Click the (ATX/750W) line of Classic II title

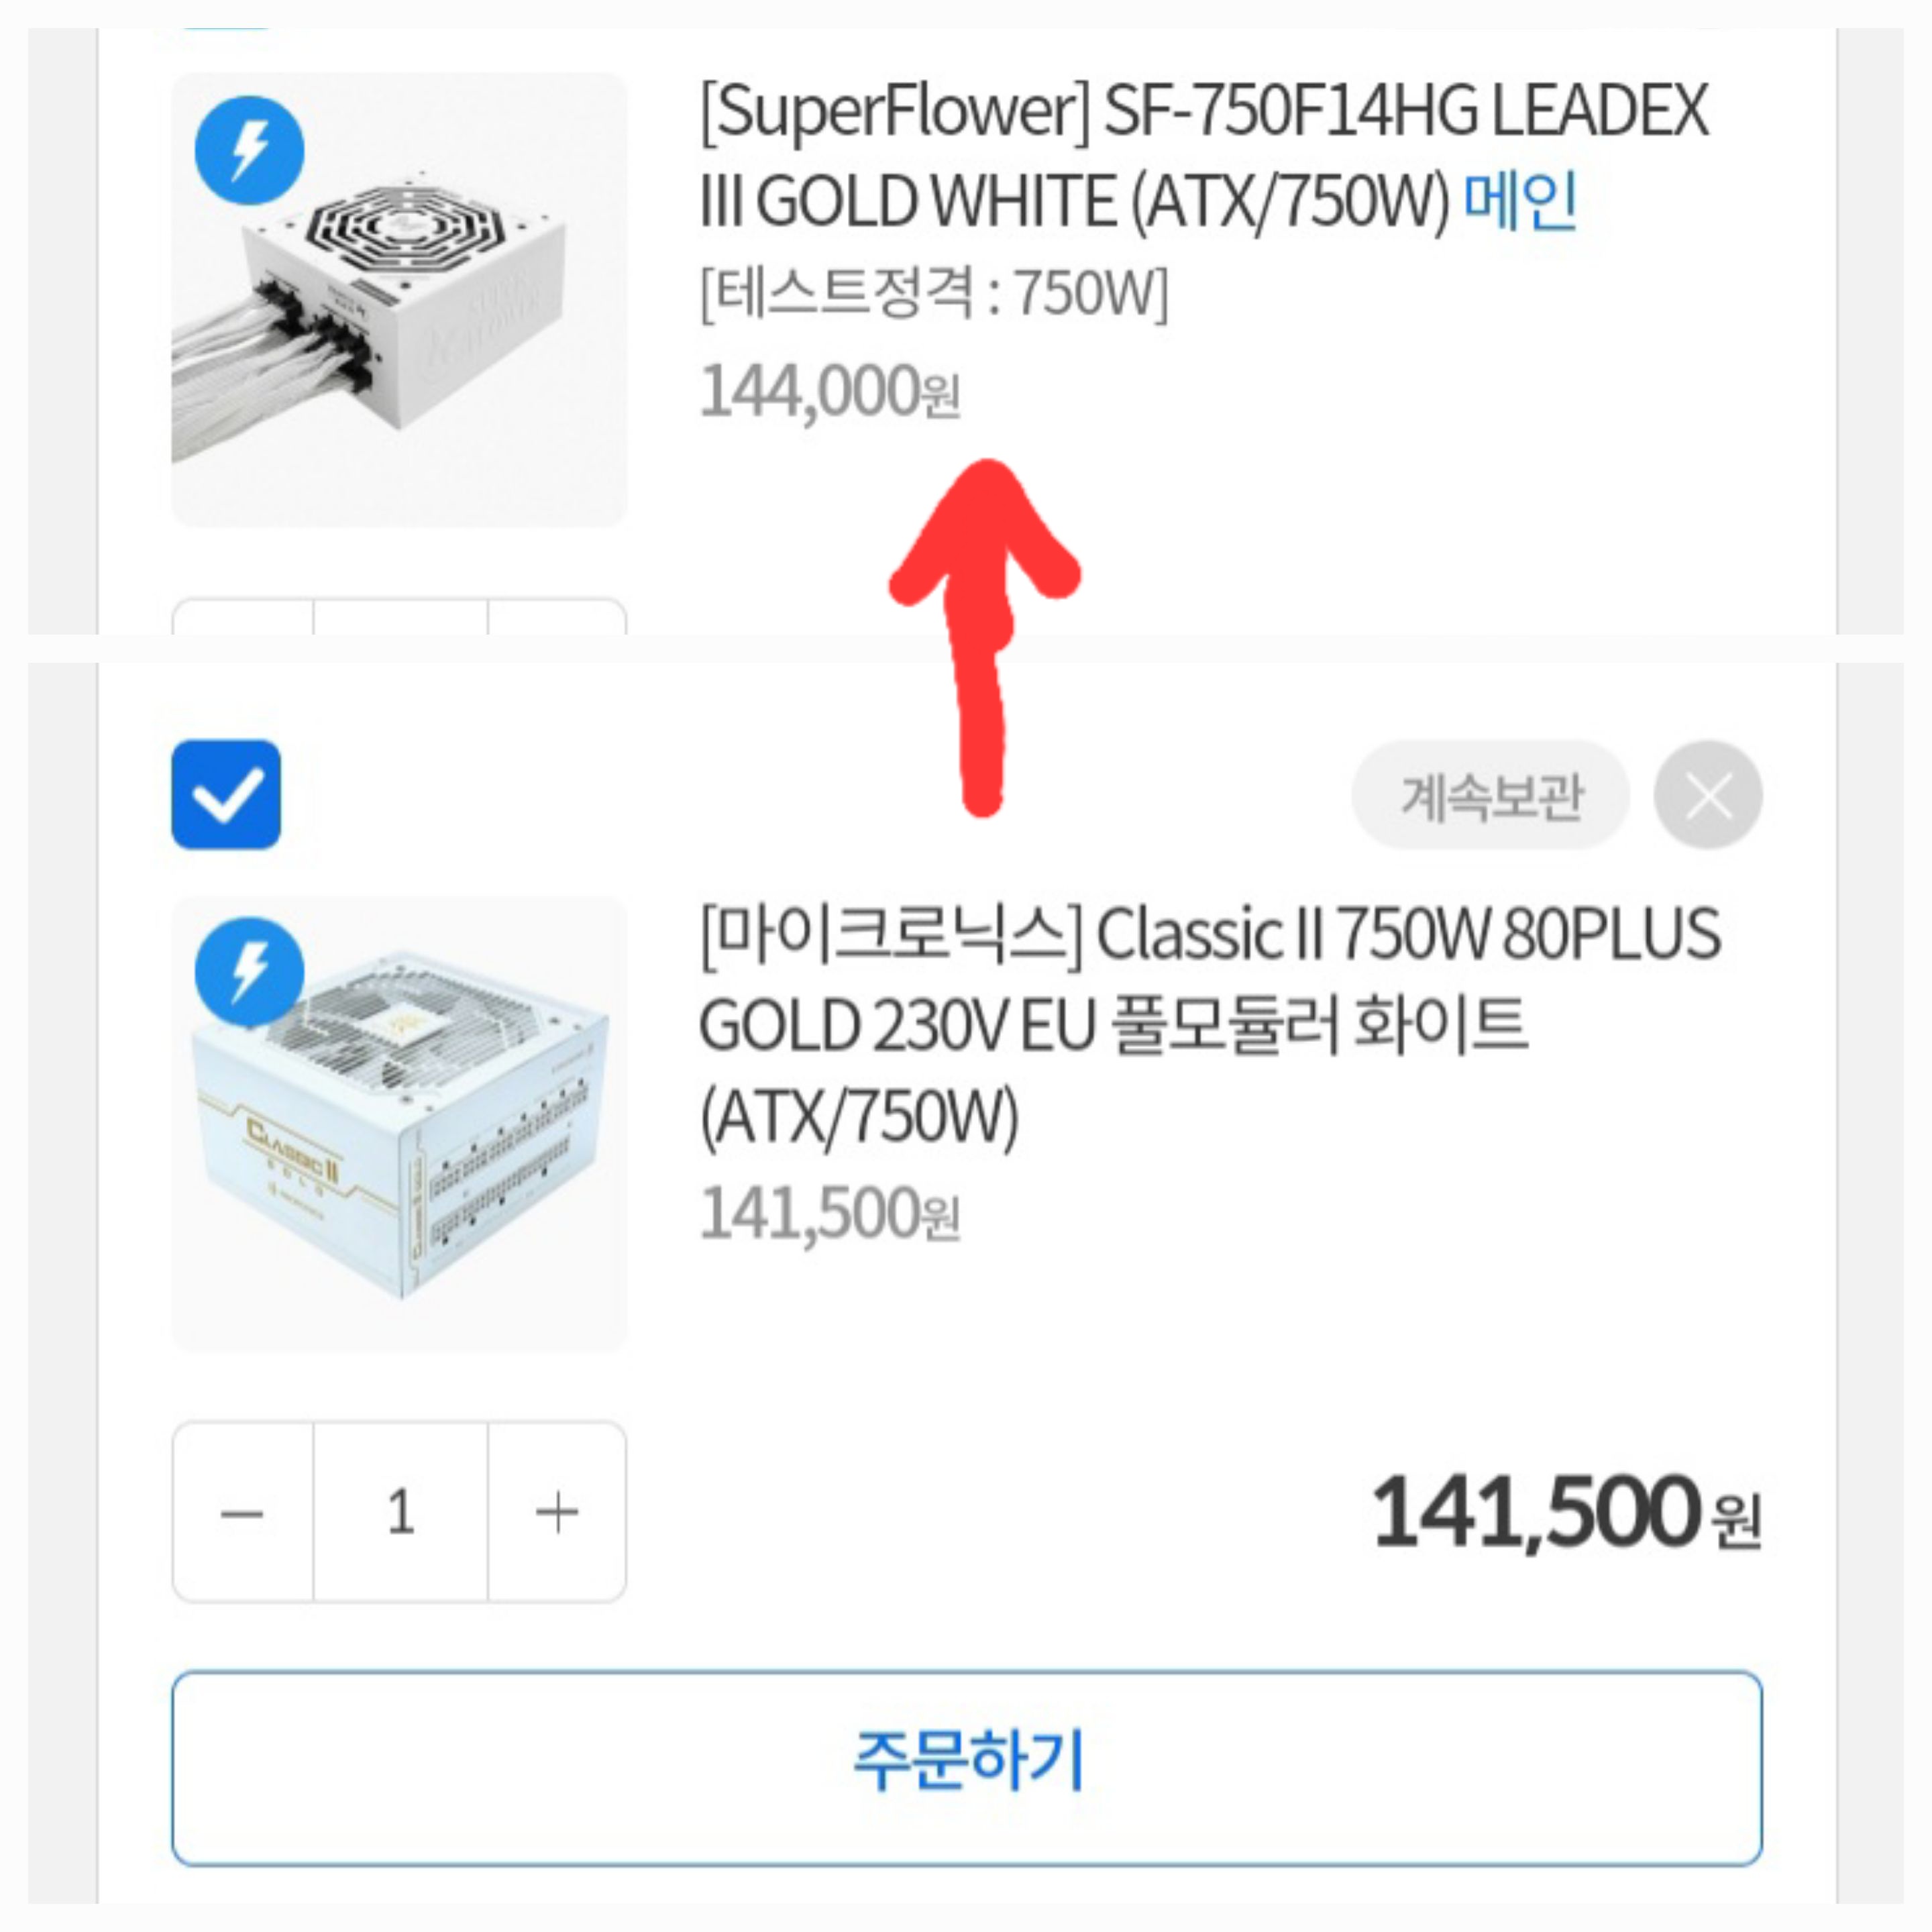coord(859,1117)
